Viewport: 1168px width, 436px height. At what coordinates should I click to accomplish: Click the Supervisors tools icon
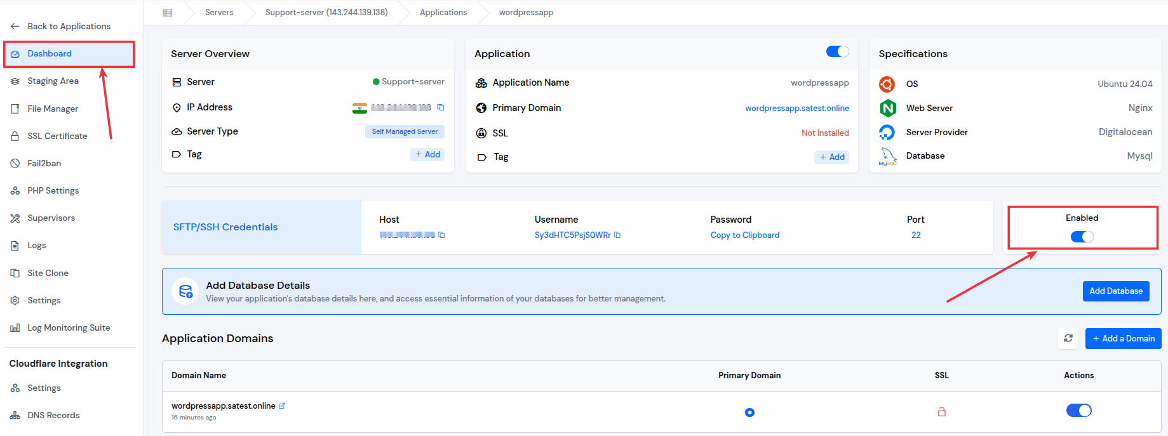click(x=15, y=218)
